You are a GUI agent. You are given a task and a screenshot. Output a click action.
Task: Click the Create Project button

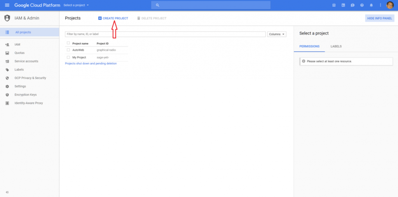click(x=113, y=18)
